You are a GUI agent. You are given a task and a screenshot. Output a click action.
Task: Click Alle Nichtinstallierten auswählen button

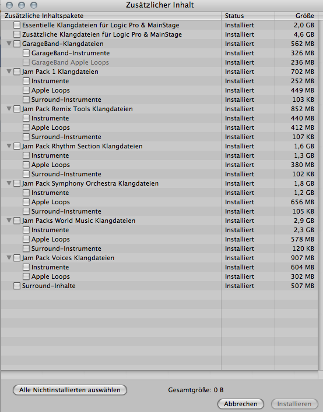pos(70,390)
